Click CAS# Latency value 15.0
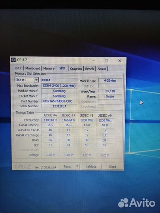Screen dimensions: 160x213 [50, 125]
